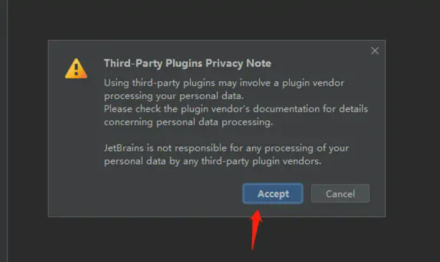Click the word 'JetBrains' in the message

pos(124,148)
